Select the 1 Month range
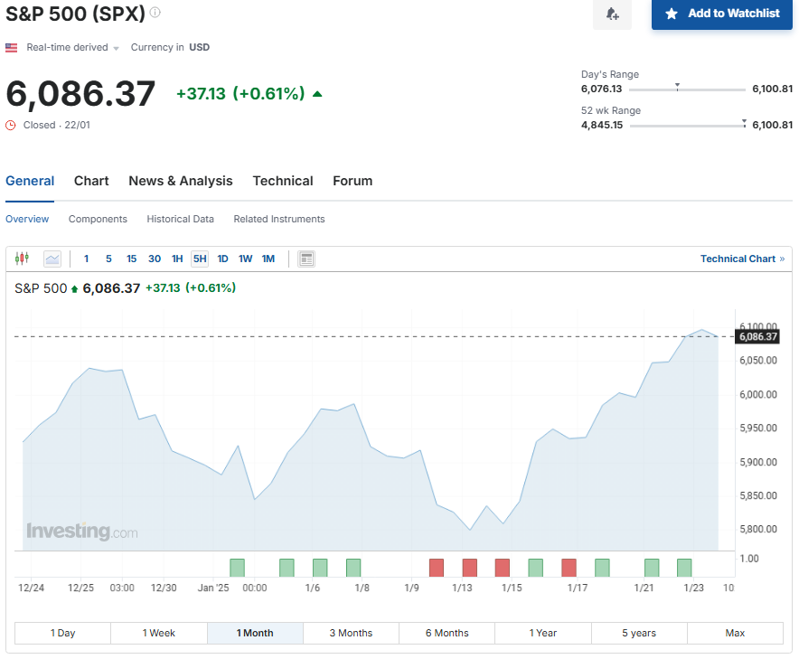The image size is (799, 659). (x=255, y=633)
